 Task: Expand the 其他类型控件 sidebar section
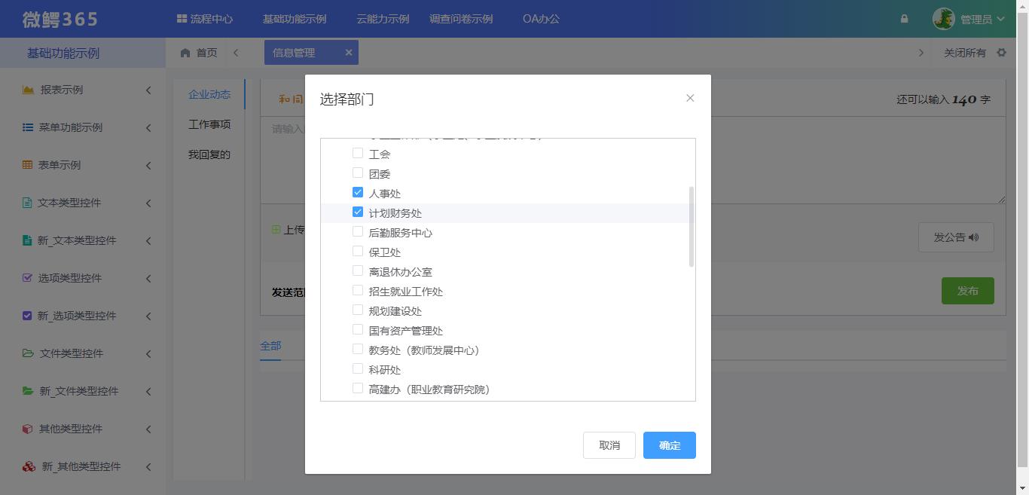[x=148, y=429]
